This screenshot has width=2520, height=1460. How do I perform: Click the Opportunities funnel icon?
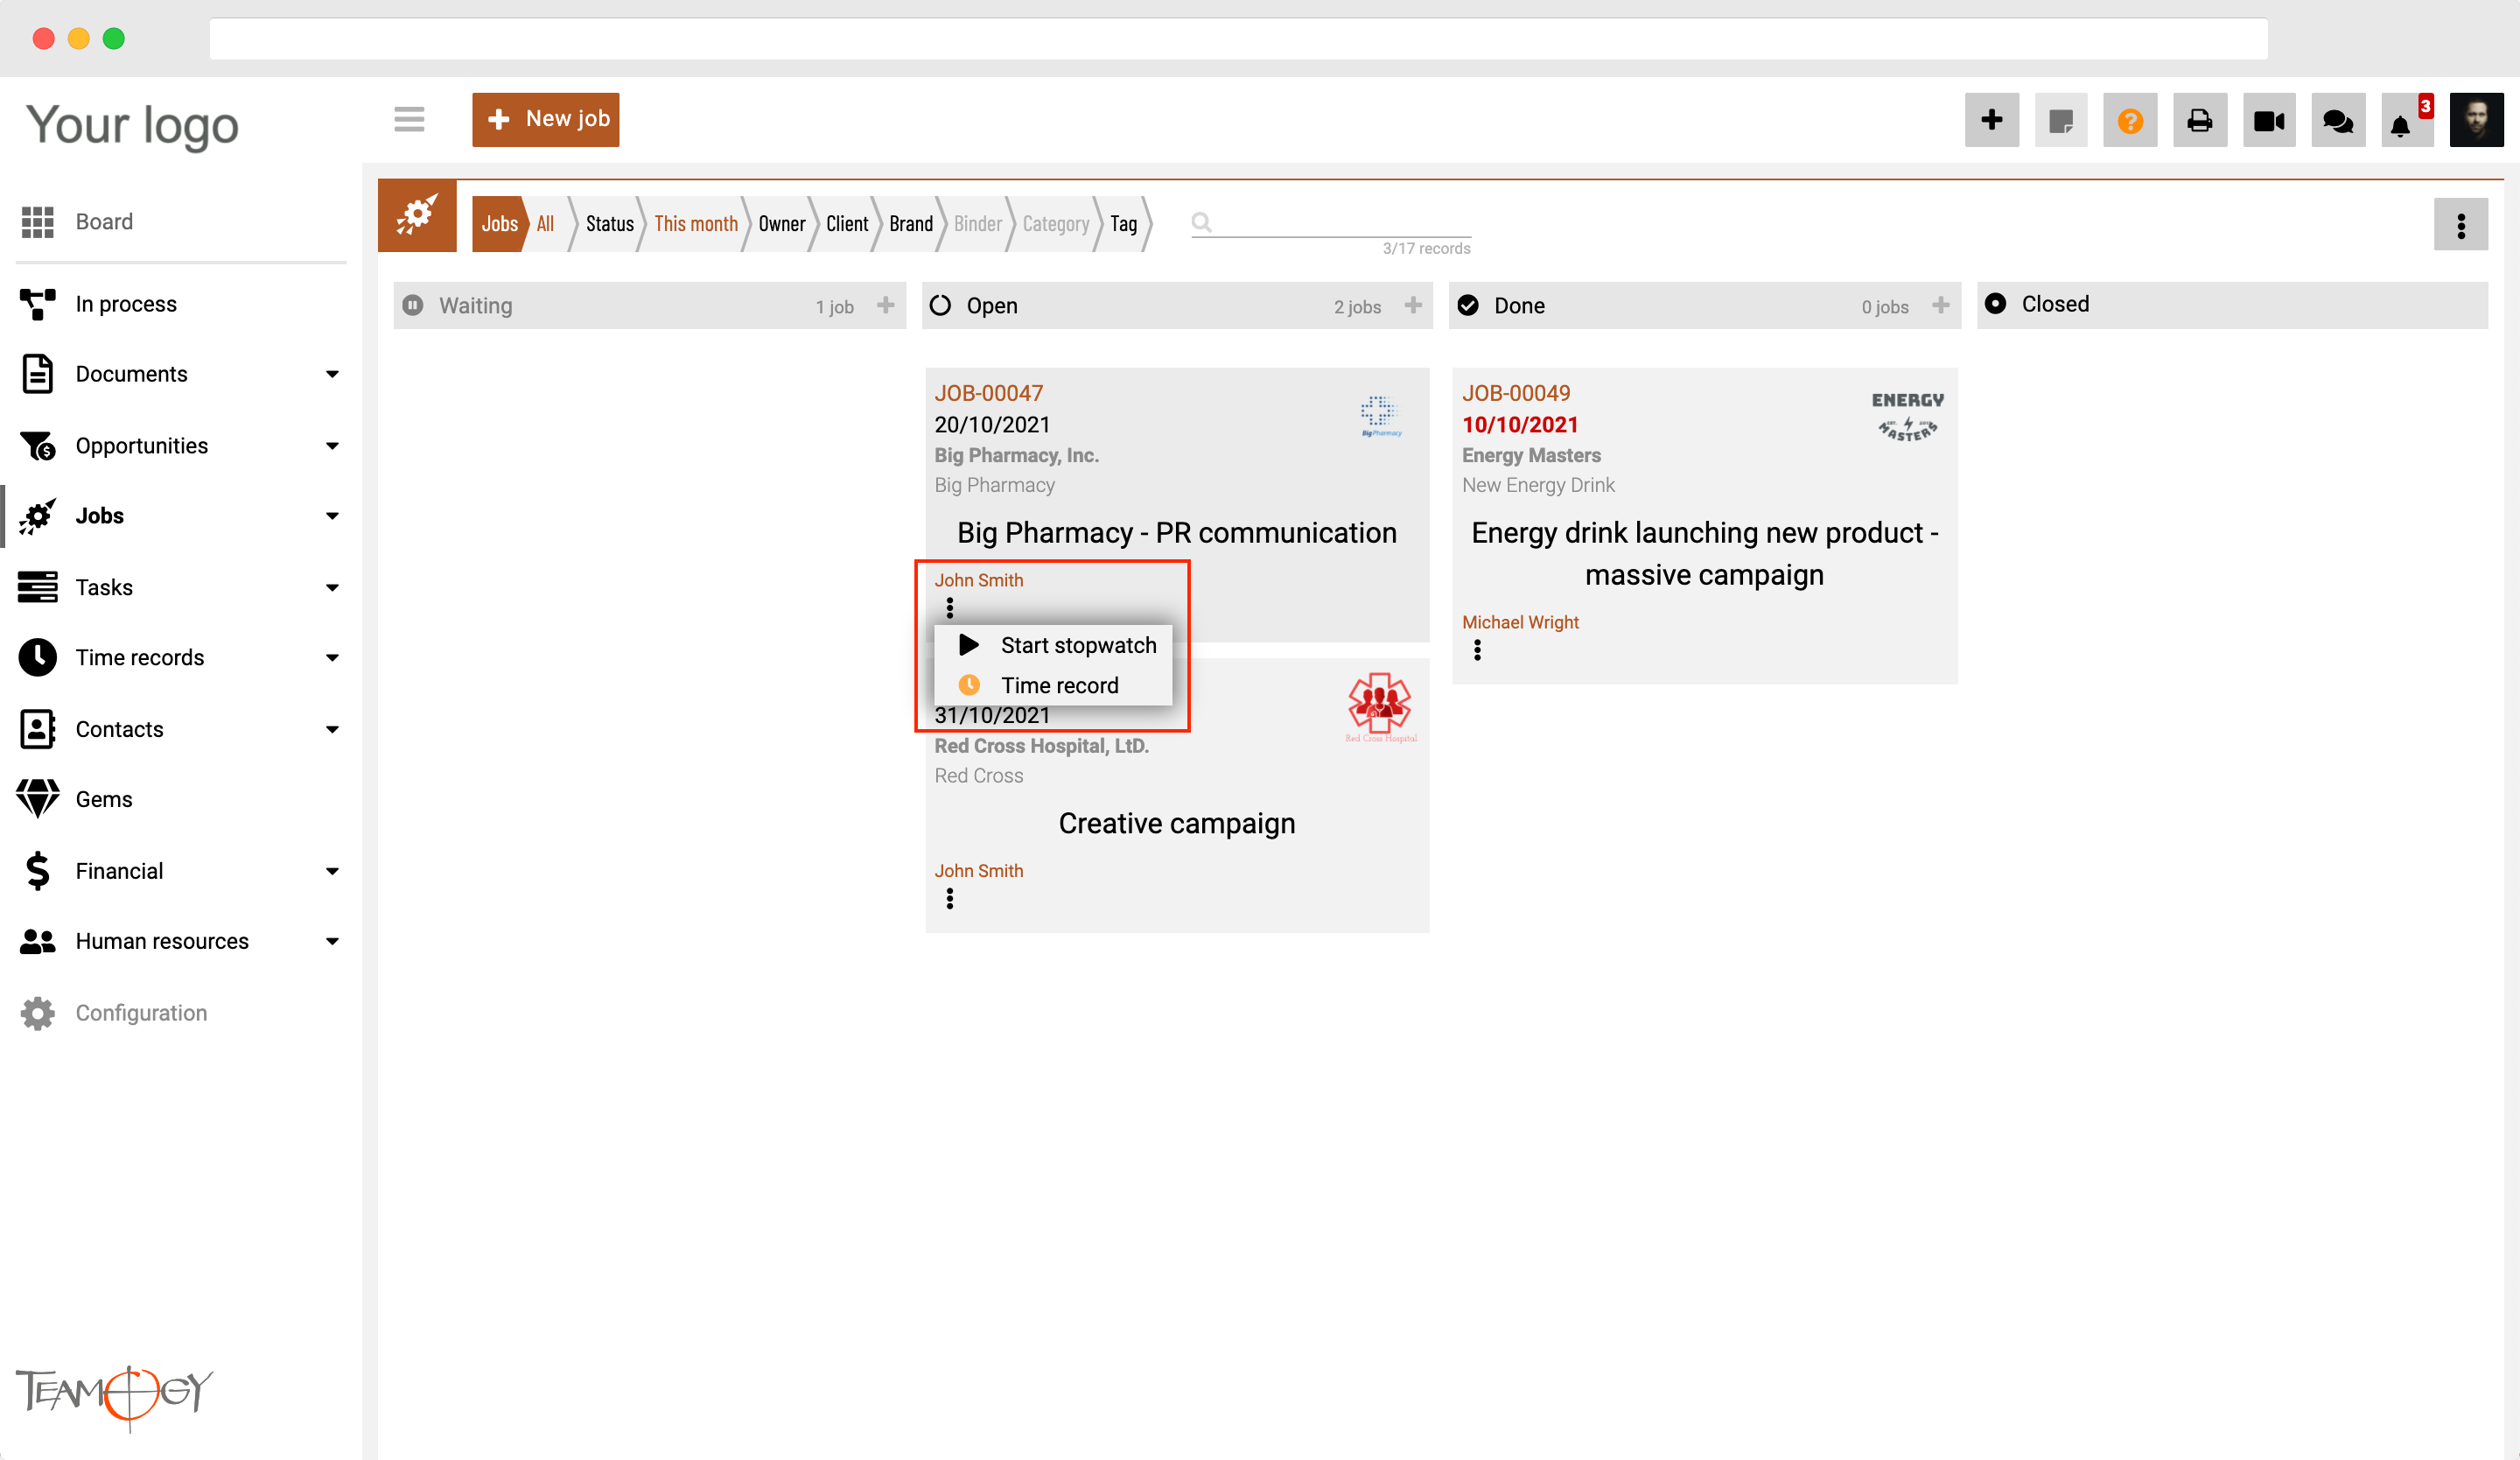pos(38,445)
